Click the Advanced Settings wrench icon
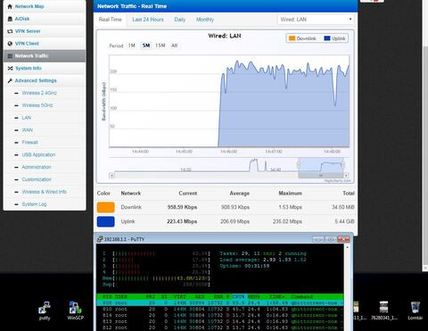This screenshot has height=331, width=428. pos(10,80)
